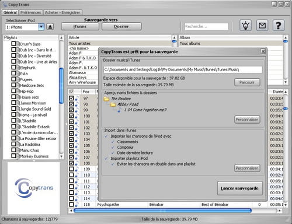Image resolution: width=292 pixels, height=224 pixels.
Task: Check the track 115 checkbox
Action: (71, 204)
